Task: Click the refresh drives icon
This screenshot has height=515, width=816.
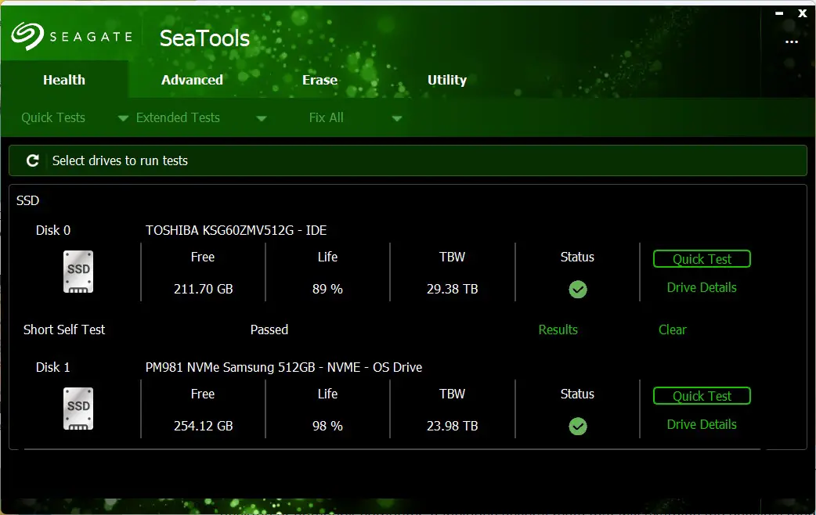Action: click(32, 160)
